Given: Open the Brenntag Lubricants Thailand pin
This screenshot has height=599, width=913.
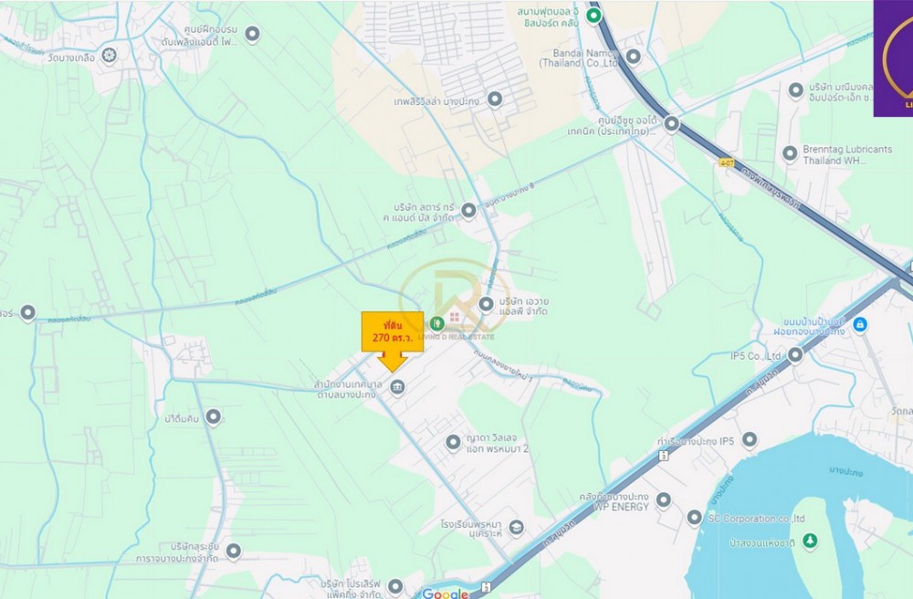Looking at the screenshot, I should [x=790, y=153].
